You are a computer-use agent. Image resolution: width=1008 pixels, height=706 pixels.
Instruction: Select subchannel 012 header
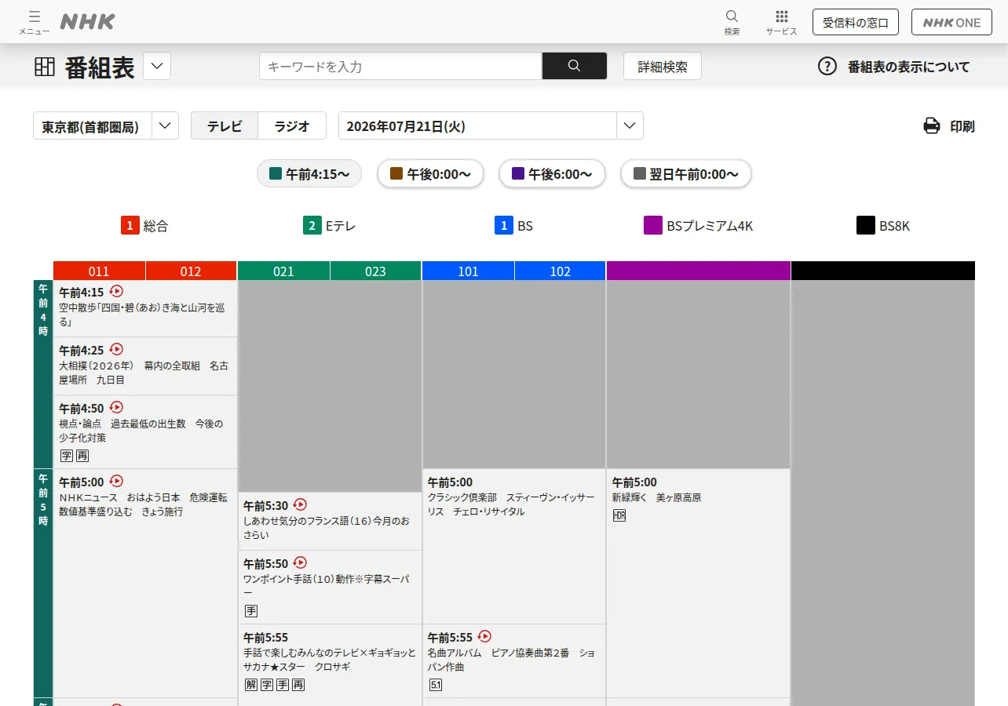[x=191, y=271]
